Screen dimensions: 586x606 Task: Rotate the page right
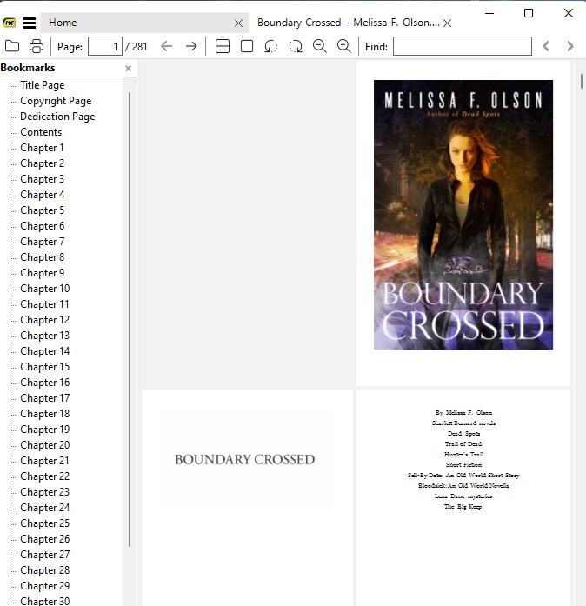pyautogui.click(x=296, y=46)
